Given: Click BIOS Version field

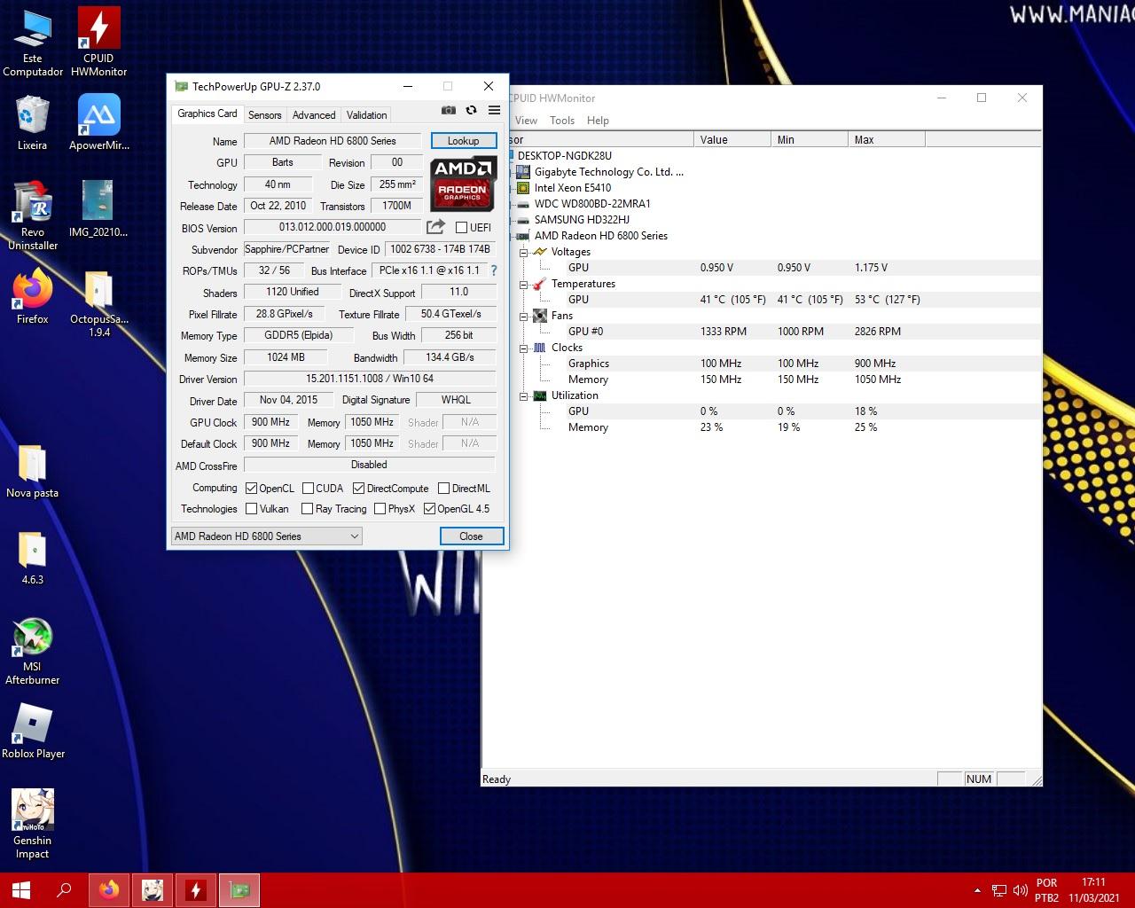Looking at the screenshot, I should coord(332,227).
